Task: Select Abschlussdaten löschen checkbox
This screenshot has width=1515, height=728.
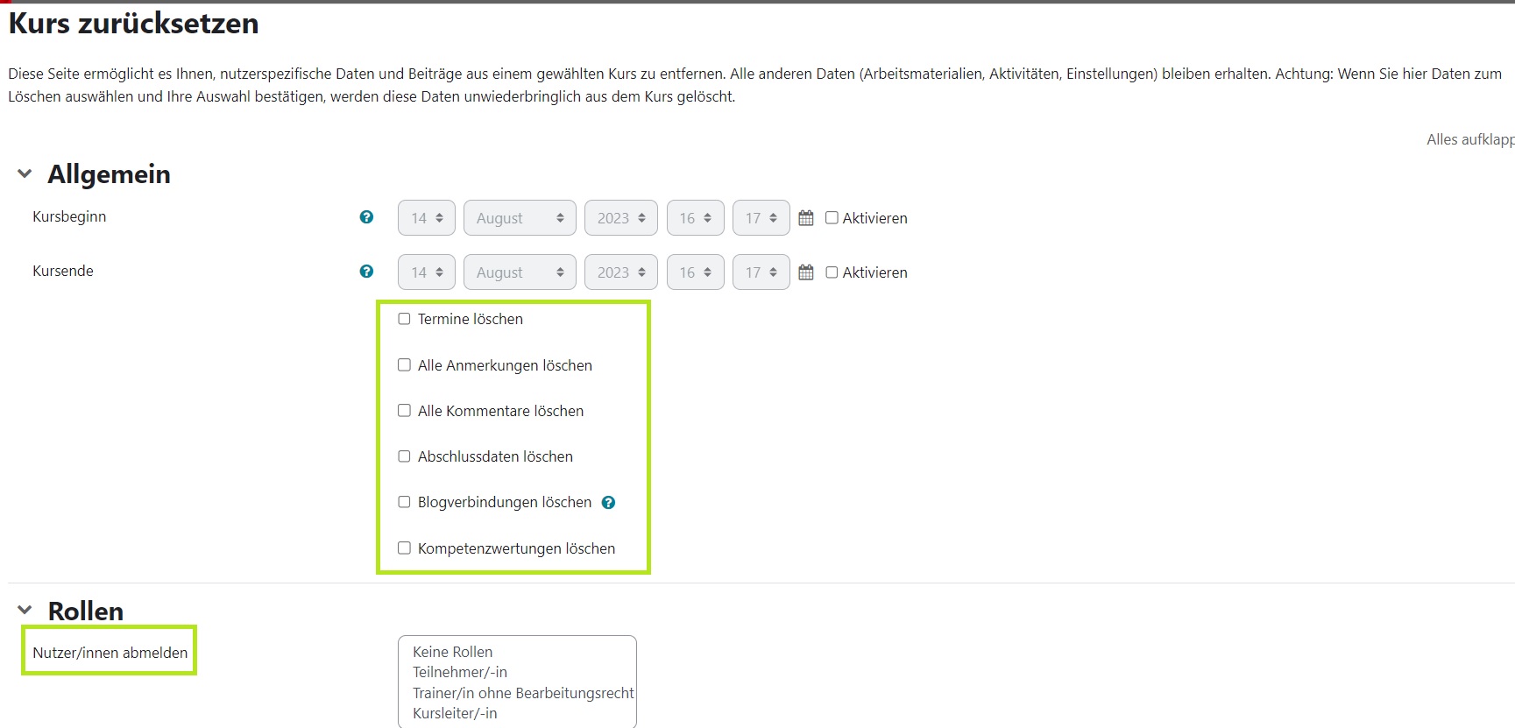Action: click(x=404, y=456)
